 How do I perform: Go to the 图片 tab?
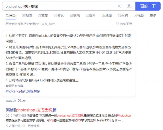point(90,15)
